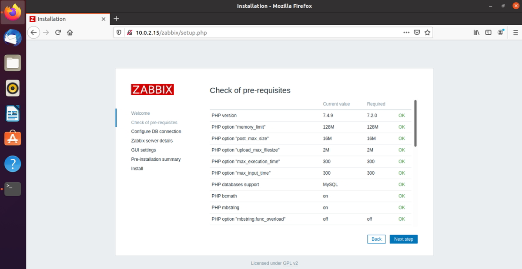Navigate back with the arrow icon

(x=33, y=32)
